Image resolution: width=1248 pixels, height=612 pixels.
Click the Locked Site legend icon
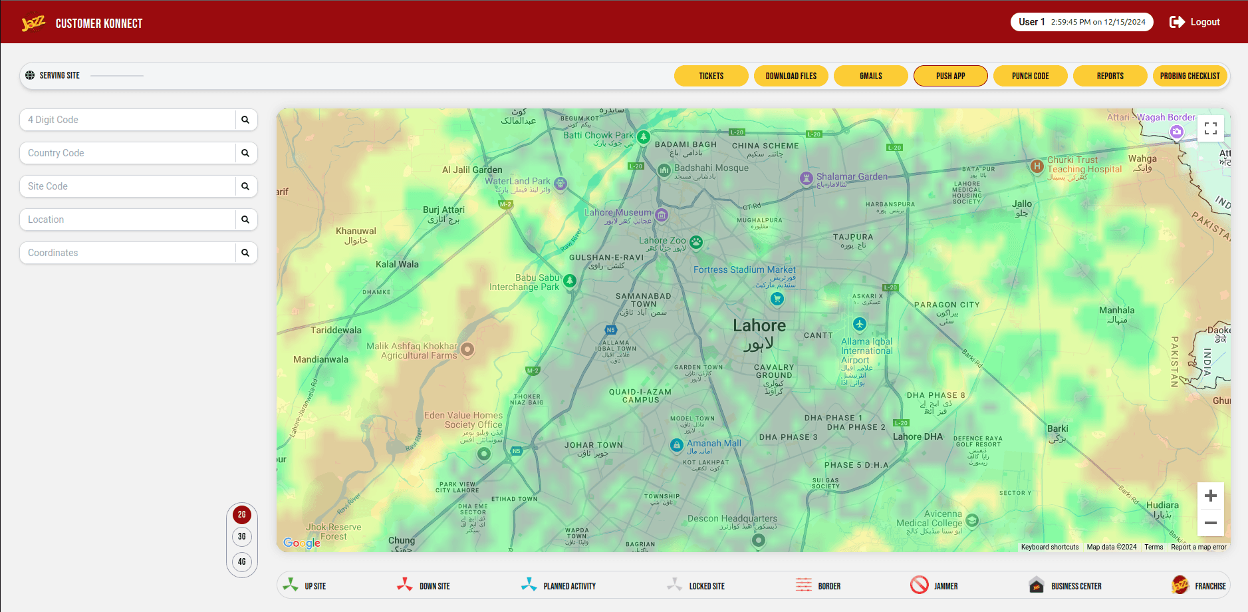675,585
